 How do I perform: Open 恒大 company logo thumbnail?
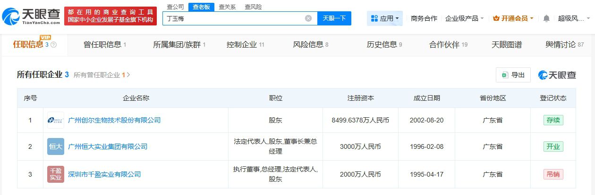click(56, 146)
